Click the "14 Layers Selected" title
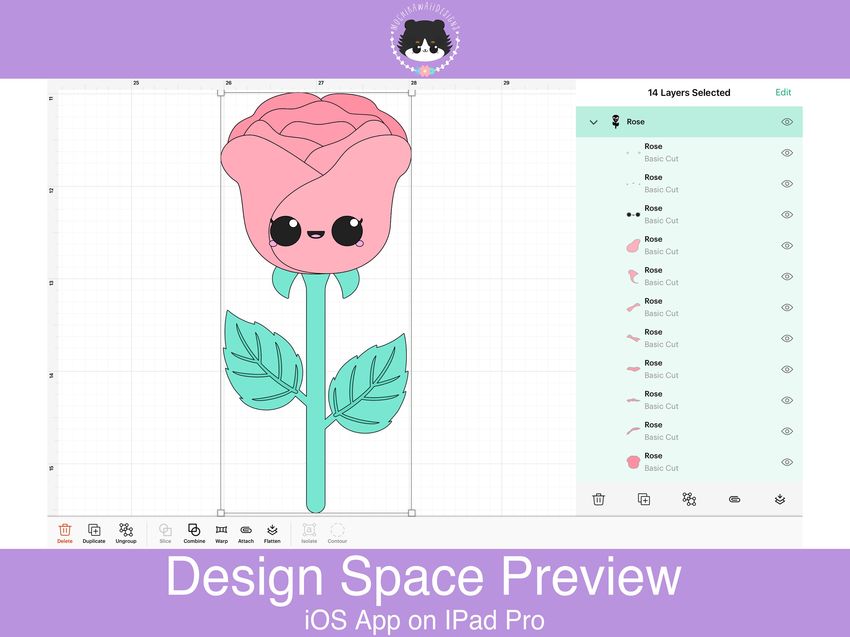The image size is (850, 637). click(x=689, y=93)
